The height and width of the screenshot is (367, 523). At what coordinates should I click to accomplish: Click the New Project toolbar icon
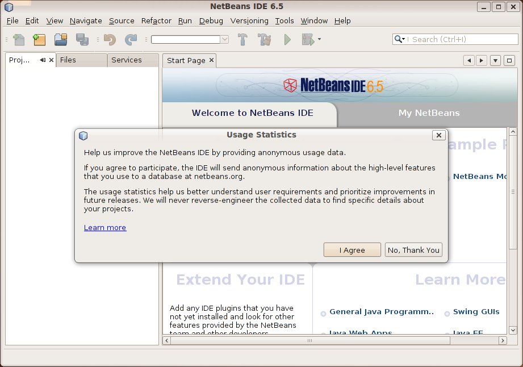click(x=39, y=40)
